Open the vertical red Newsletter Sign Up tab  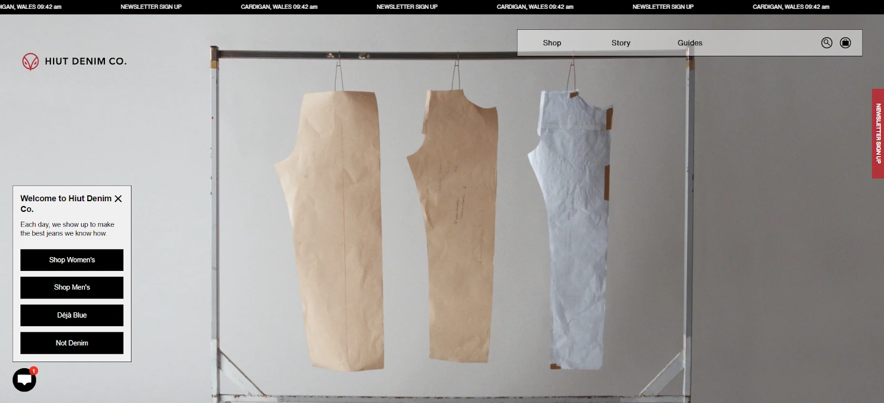pos(878,133)
